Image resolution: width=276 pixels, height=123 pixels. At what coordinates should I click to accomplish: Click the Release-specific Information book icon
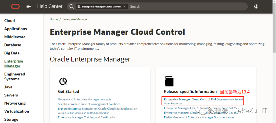click(169, 81)
